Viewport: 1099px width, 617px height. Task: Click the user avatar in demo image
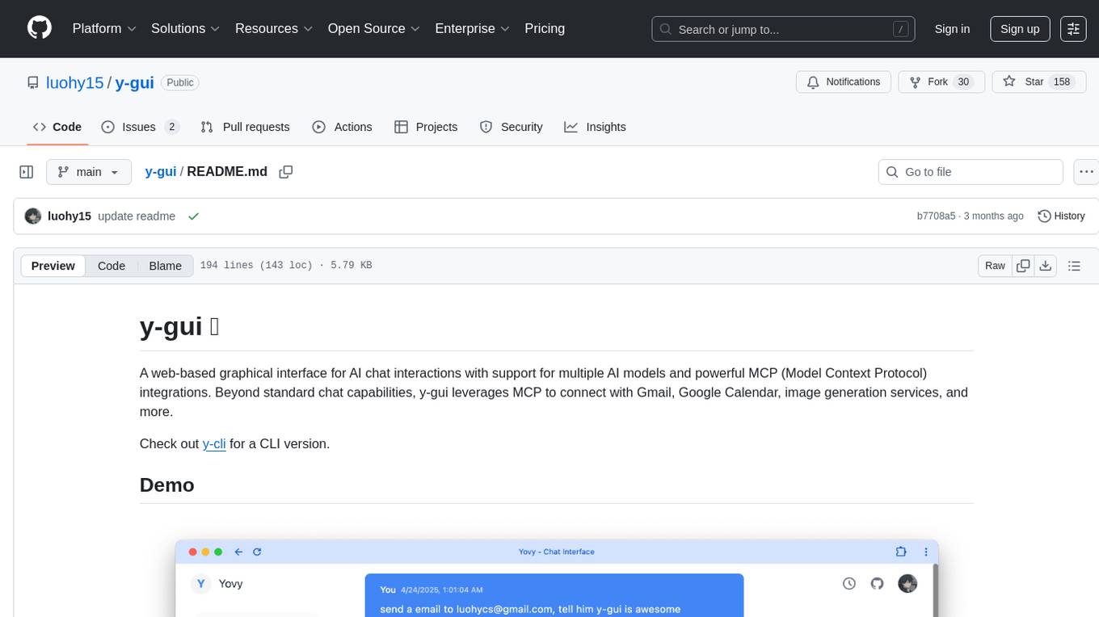(907, 583)
